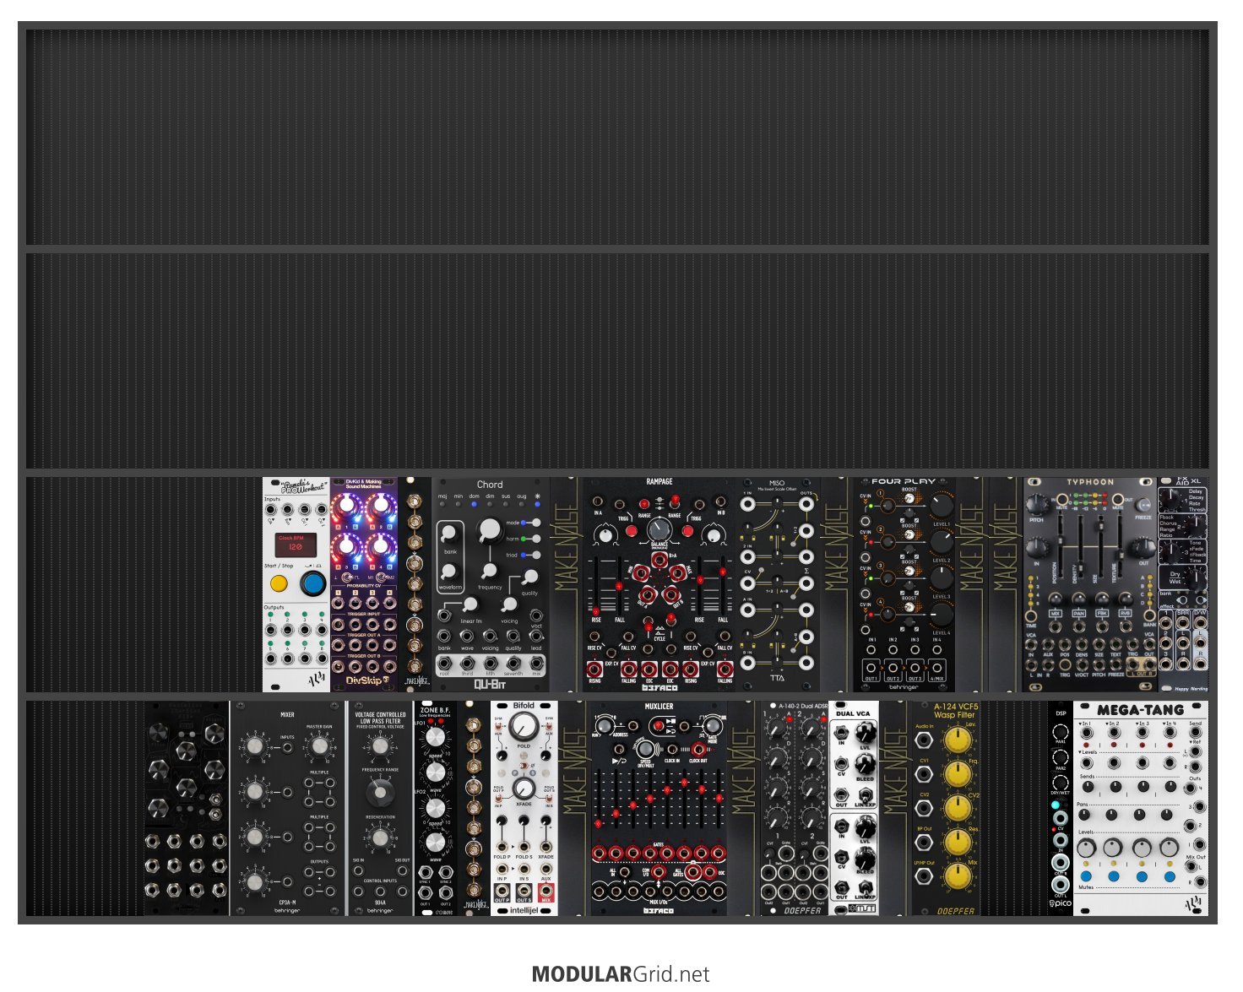
Task: Click the MUXLICER module title
Action: coord(659,707)
